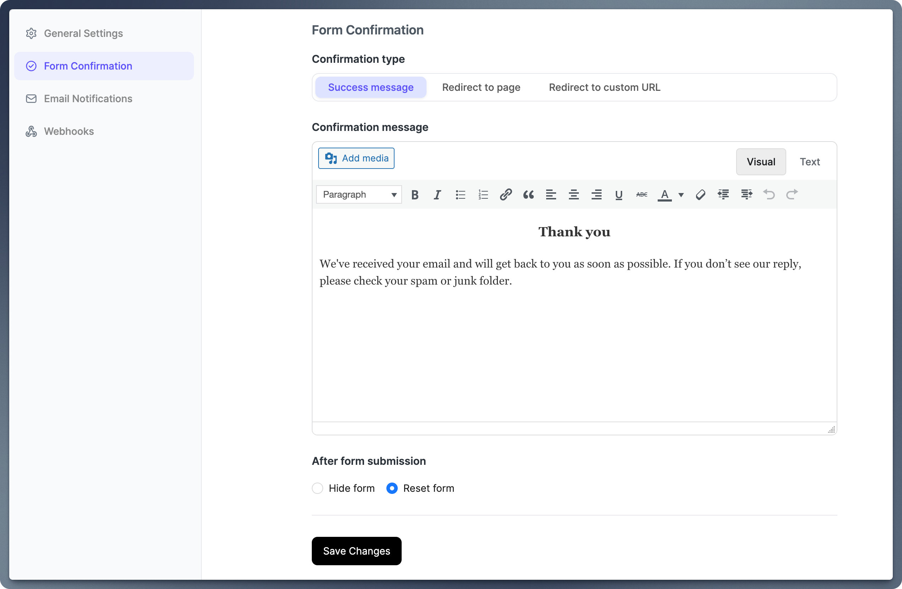Open Form Confirmation in sidebar
Viewport: 902px width, 589px height.
click(104, 66)
